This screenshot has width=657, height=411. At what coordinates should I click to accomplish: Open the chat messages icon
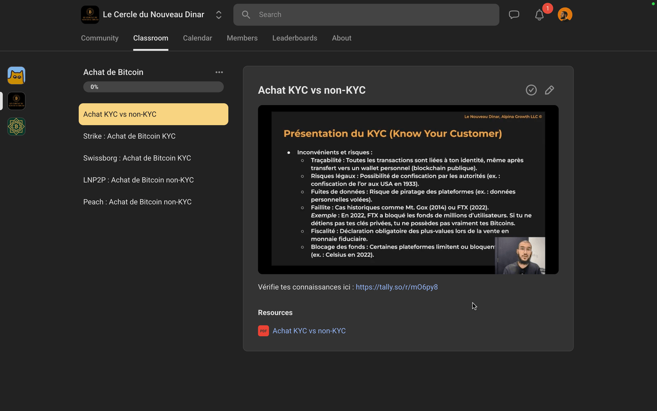514,15
